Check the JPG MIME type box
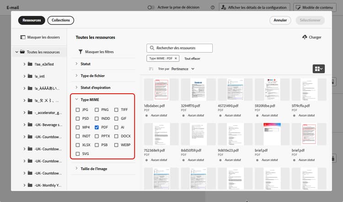This screenshot has height=202, width=343. [78, 110]
